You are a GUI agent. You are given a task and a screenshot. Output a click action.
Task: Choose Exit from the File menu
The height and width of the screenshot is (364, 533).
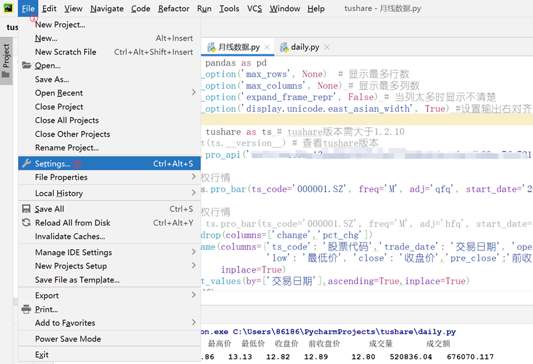109,355
